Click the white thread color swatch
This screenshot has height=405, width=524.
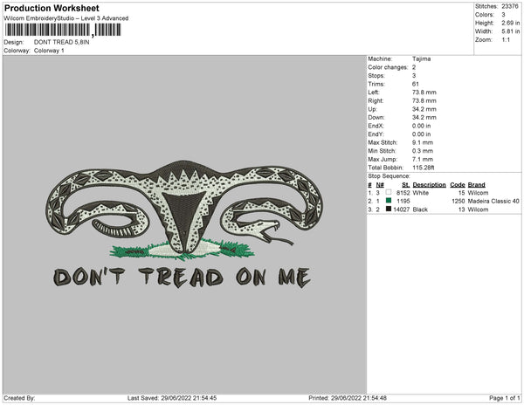[x=389, y=192]
